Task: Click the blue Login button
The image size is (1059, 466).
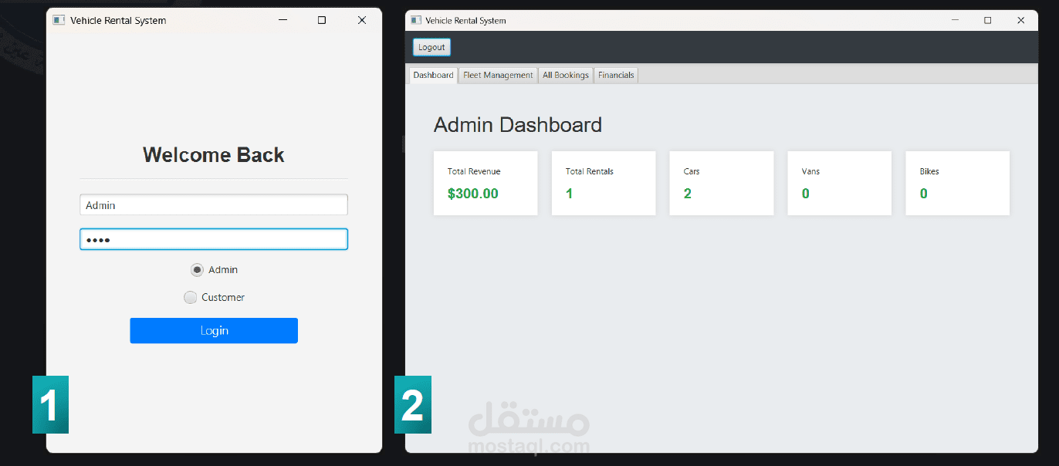Action: click(214, 330)
